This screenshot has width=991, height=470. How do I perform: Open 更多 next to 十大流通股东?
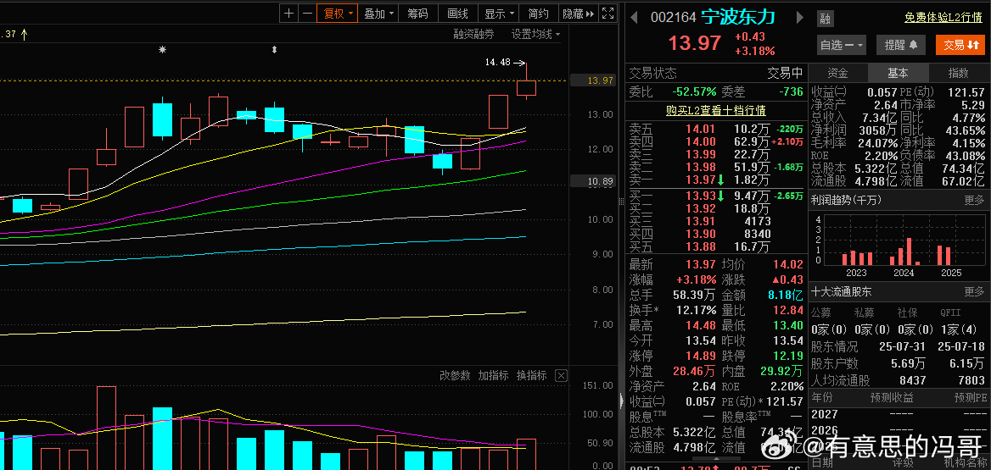point(974,292)
